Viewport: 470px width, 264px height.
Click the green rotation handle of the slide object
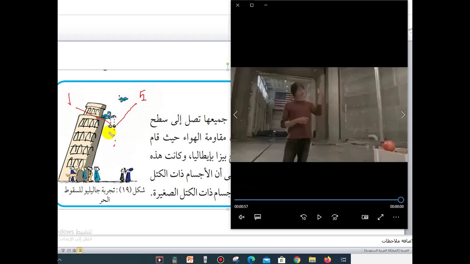pyautogui.click(x=228, y=64)
